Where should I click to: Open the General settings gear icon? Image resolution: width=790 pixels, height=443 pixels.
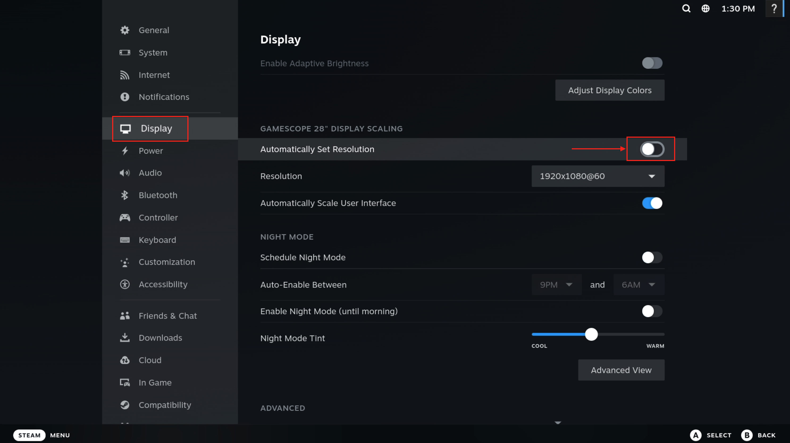125,30
